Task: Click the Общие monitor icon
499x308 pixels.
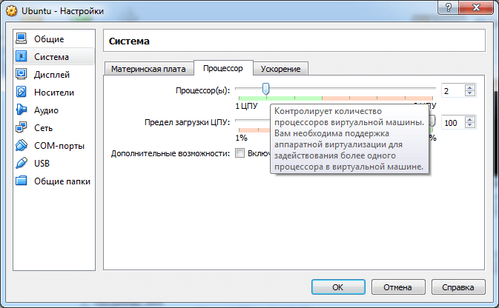Action: (x=22, y=38)
